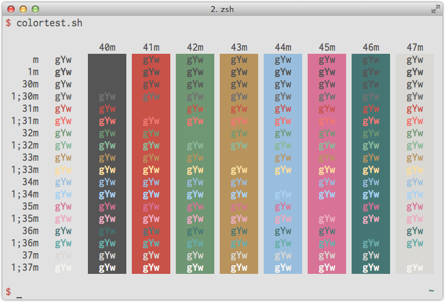
Task: Click the row label '37m'
Action: (x=31, y=255)
